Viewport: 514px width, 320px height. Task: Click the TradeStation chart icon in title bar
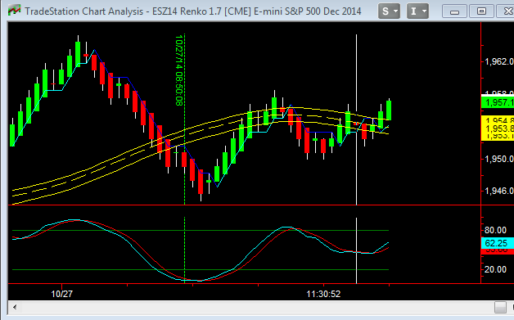[15, 11]
